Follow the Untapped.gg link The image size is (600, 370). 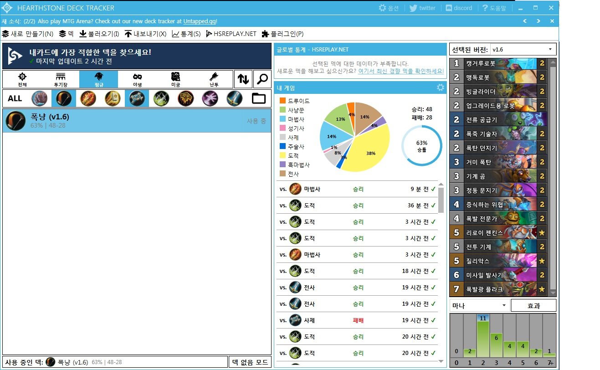pyautogui.click(x=200, y=21)
